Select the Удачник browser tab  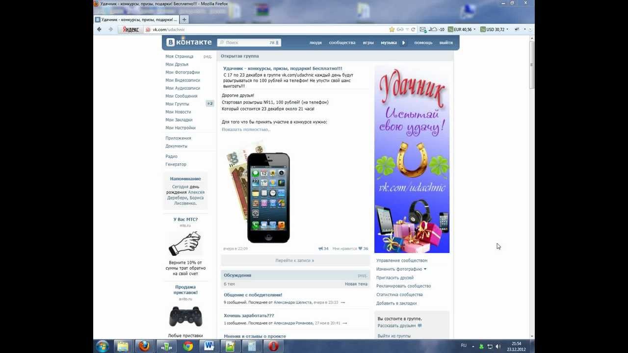[x=136, y=20]
